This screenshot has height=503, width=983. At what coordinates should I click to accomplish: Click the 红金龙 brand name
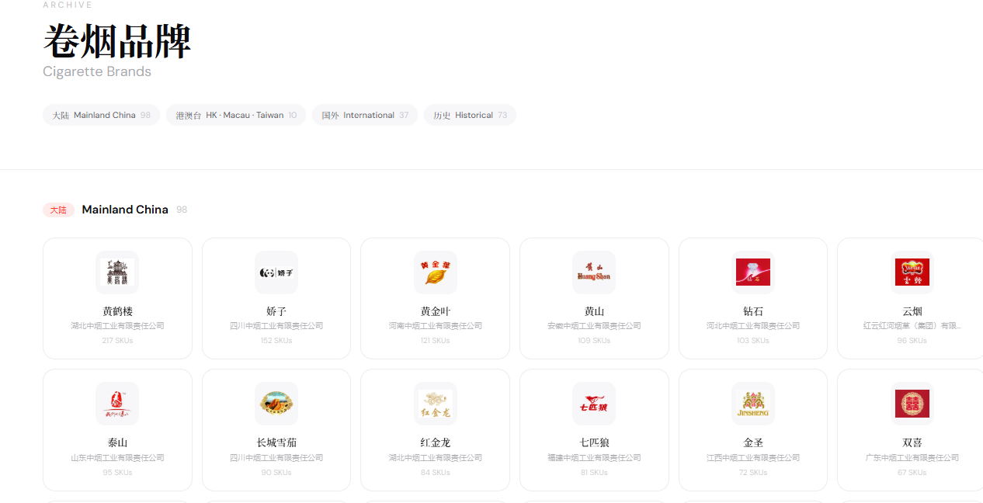[435, 442]
